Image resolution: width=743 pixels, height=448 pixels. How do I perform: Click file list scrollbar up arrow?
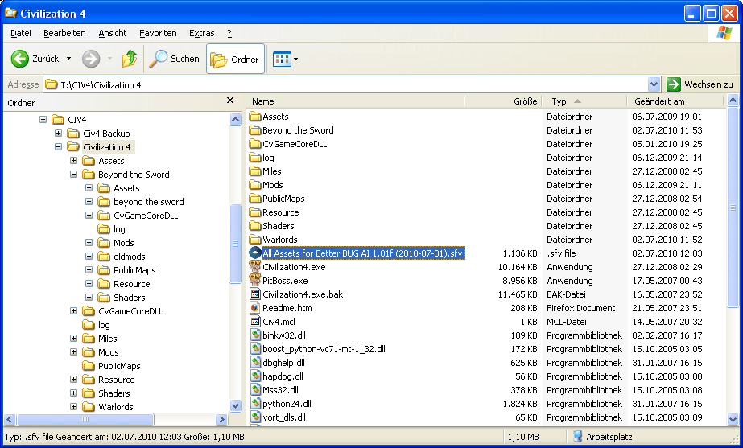coord(733,101)
